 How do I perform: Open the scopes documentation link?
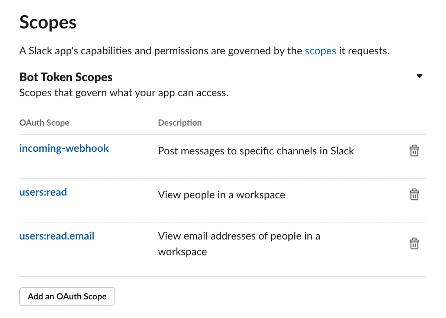(320, 51)
